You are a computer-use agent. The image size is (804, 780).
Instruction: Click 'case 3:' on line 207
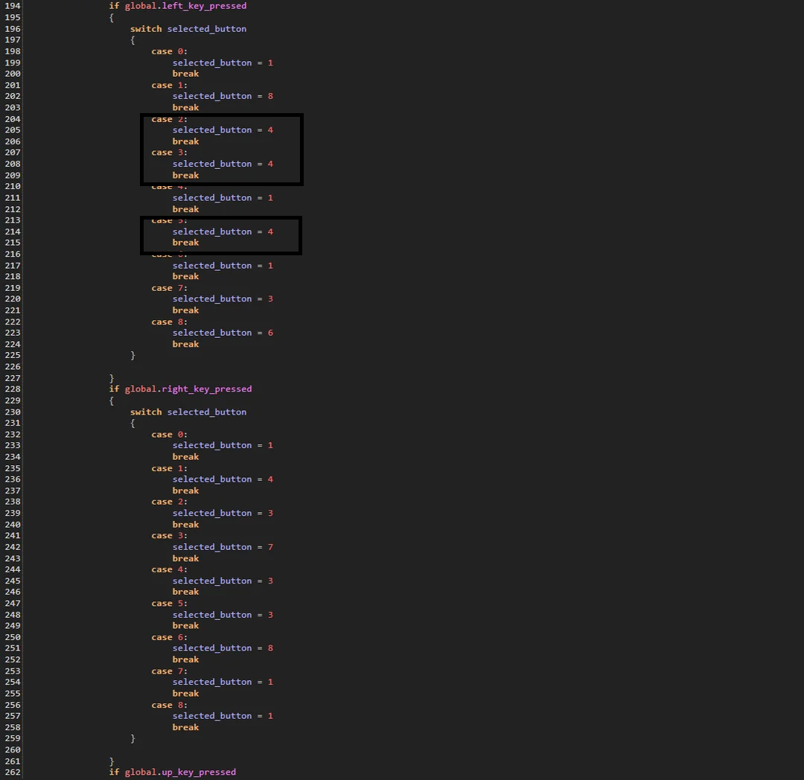pyautogui.click(x=169, y=153)
